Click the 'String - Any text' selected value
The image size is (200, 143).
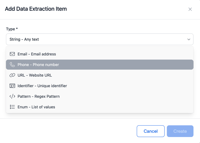click(24, 39)
